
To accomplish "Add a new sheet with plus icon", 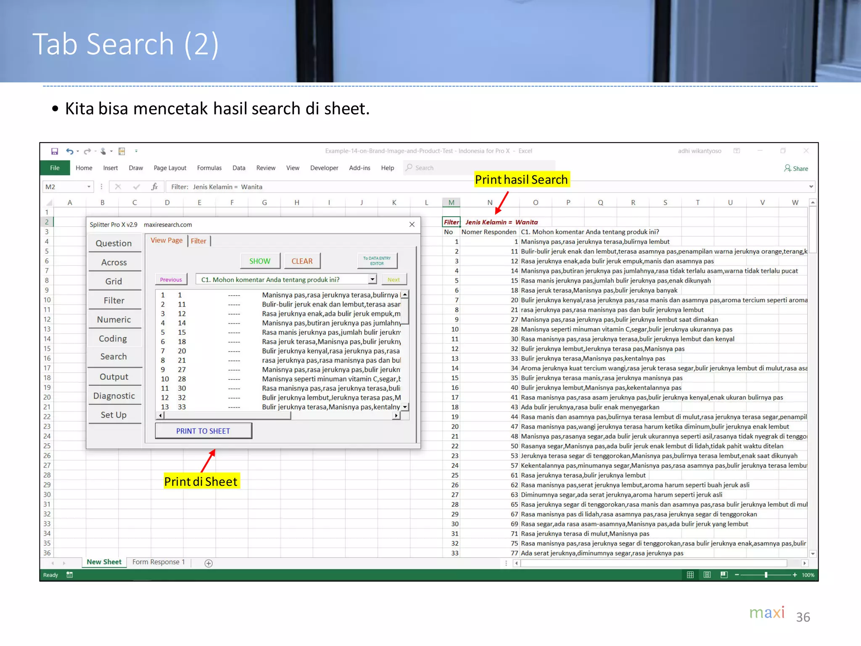I will click(x=209, y=563).
